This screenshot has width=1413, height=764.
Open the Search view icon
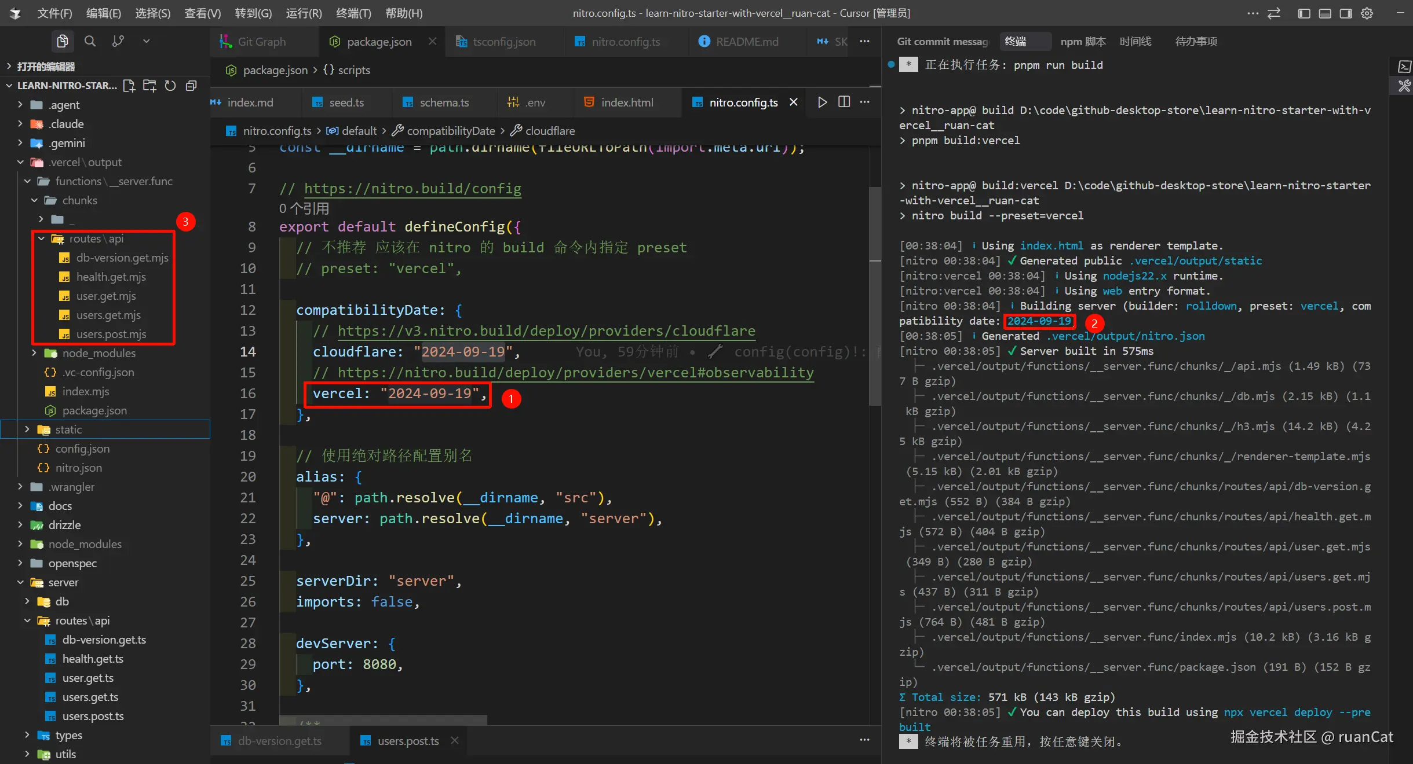coord(90,41)
